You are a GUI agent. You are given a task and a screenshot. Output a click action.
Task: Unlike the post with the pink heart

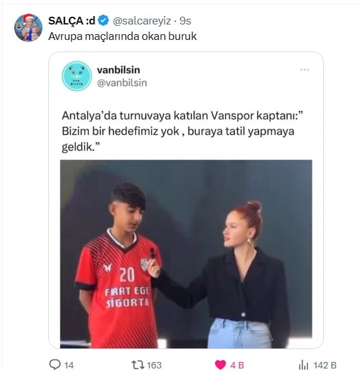click(220, 365)
